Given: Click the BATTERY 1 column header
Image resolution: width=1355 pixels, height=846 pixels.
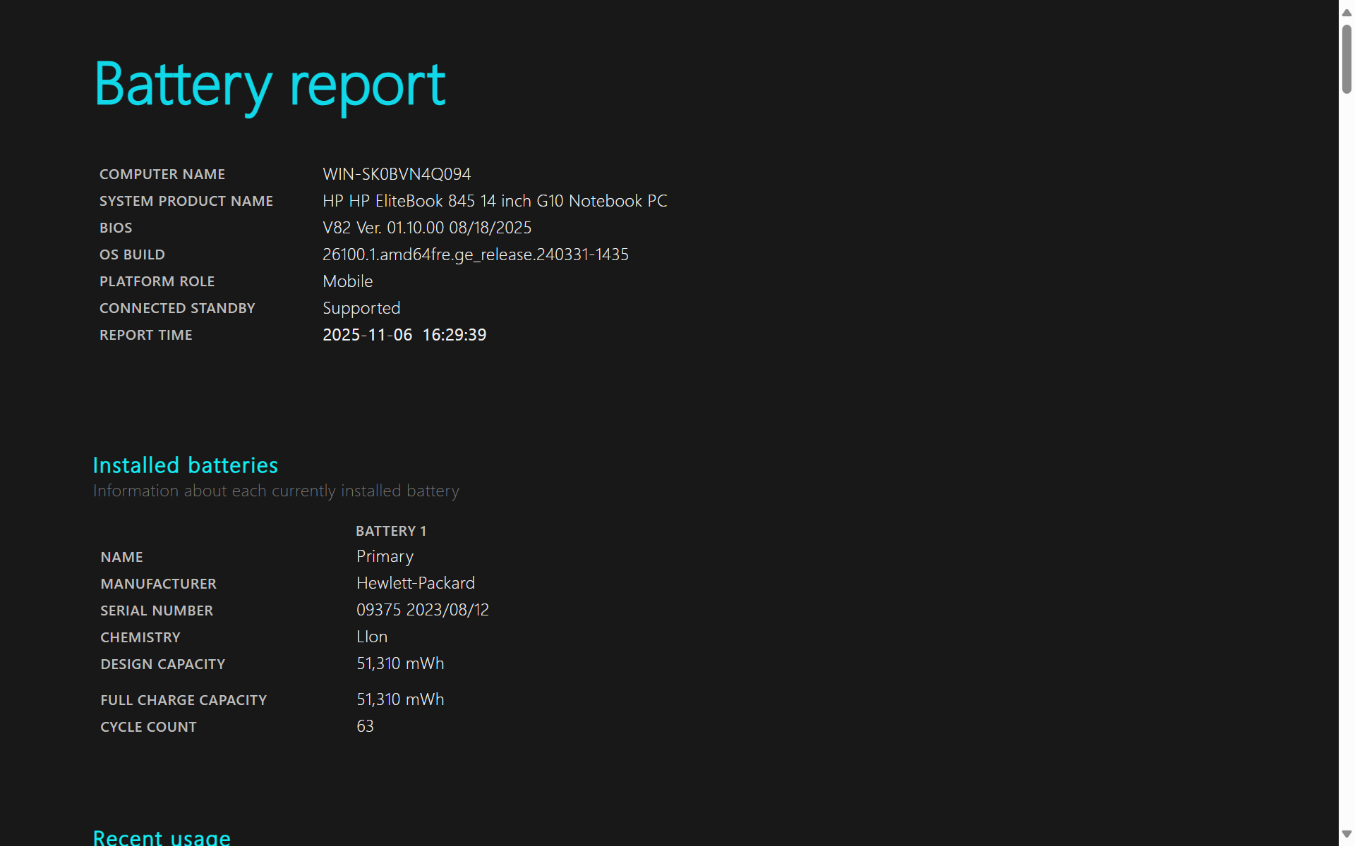Looking at the screenshot, I should [x=391, y=531].
